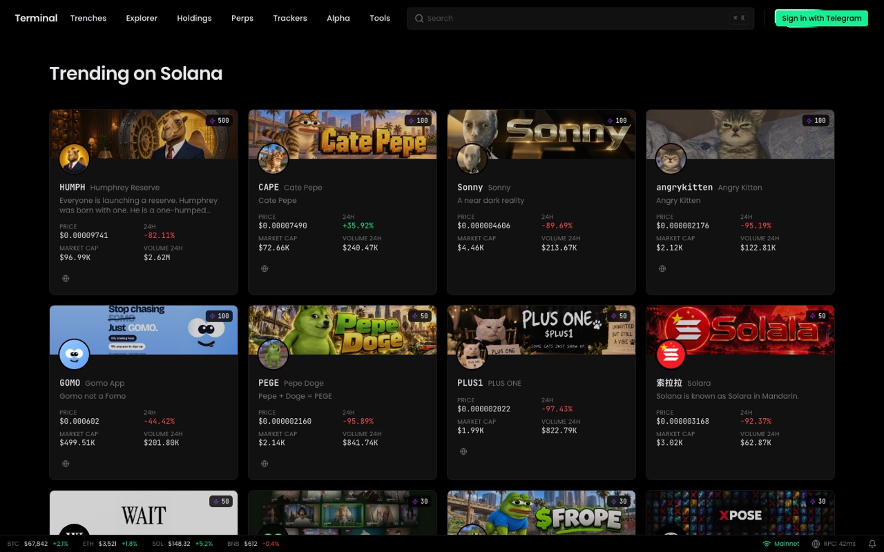Open website globe icon on HUMPH card
Image resolution: width=884 pixels, height=552 pixels.
pos(66,279)
